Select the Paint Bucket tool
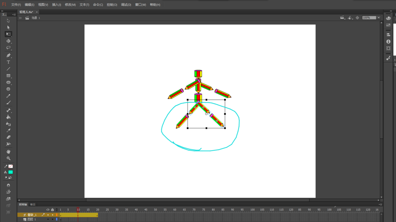 click(8, 117)
